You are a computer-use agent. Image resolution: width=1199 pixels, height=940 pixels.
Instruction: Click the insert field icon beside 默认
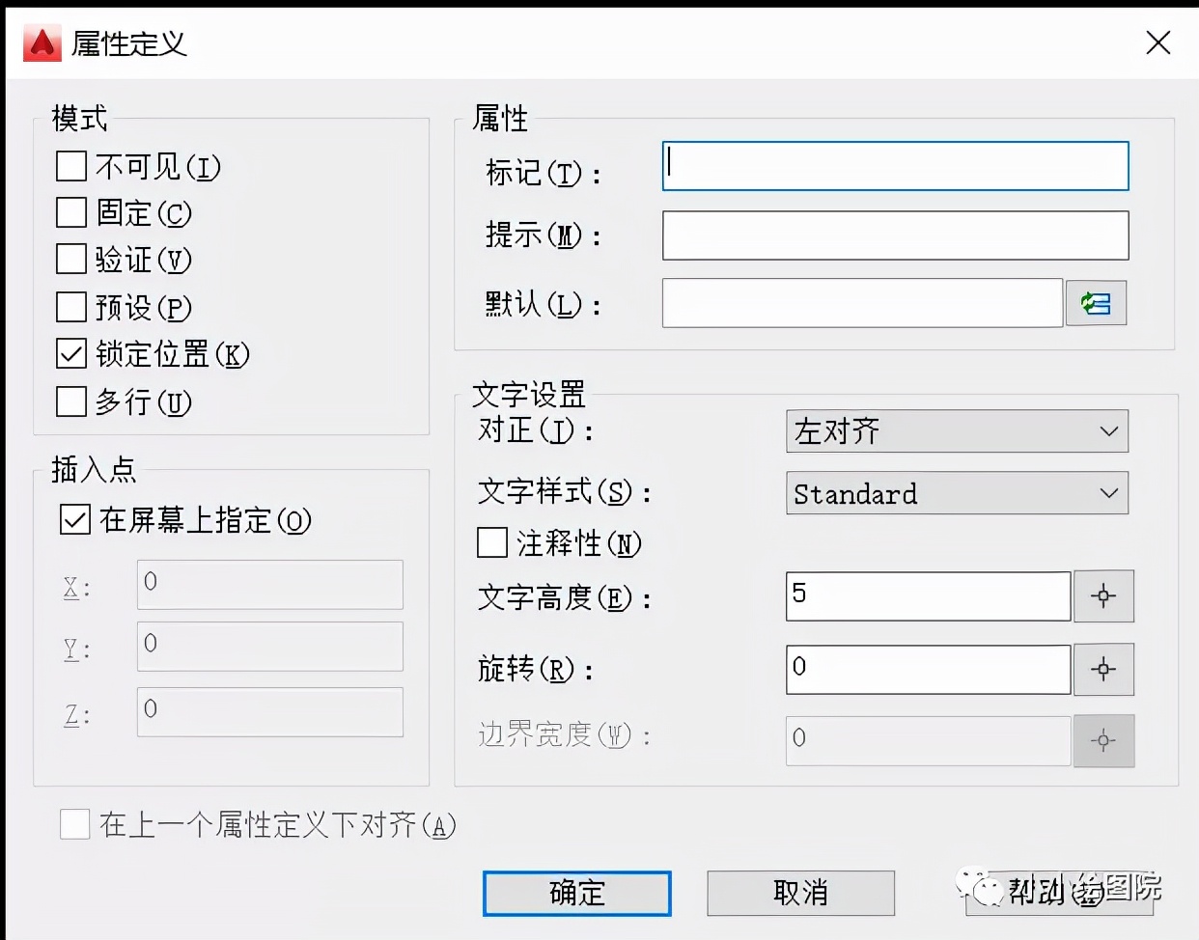click(1096, 303)
